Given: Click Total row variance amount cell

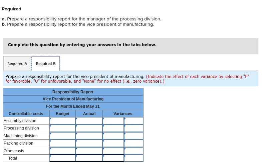Looking at the screenshot, I should 113,158.
